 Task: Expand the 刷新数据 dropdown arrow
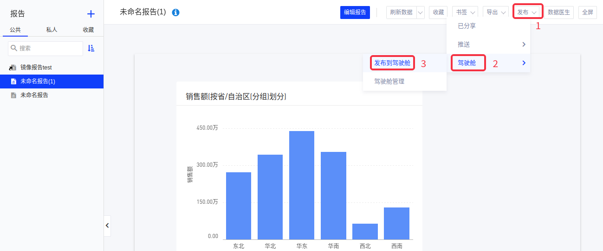pyautogui.click(x=421, y=13)
